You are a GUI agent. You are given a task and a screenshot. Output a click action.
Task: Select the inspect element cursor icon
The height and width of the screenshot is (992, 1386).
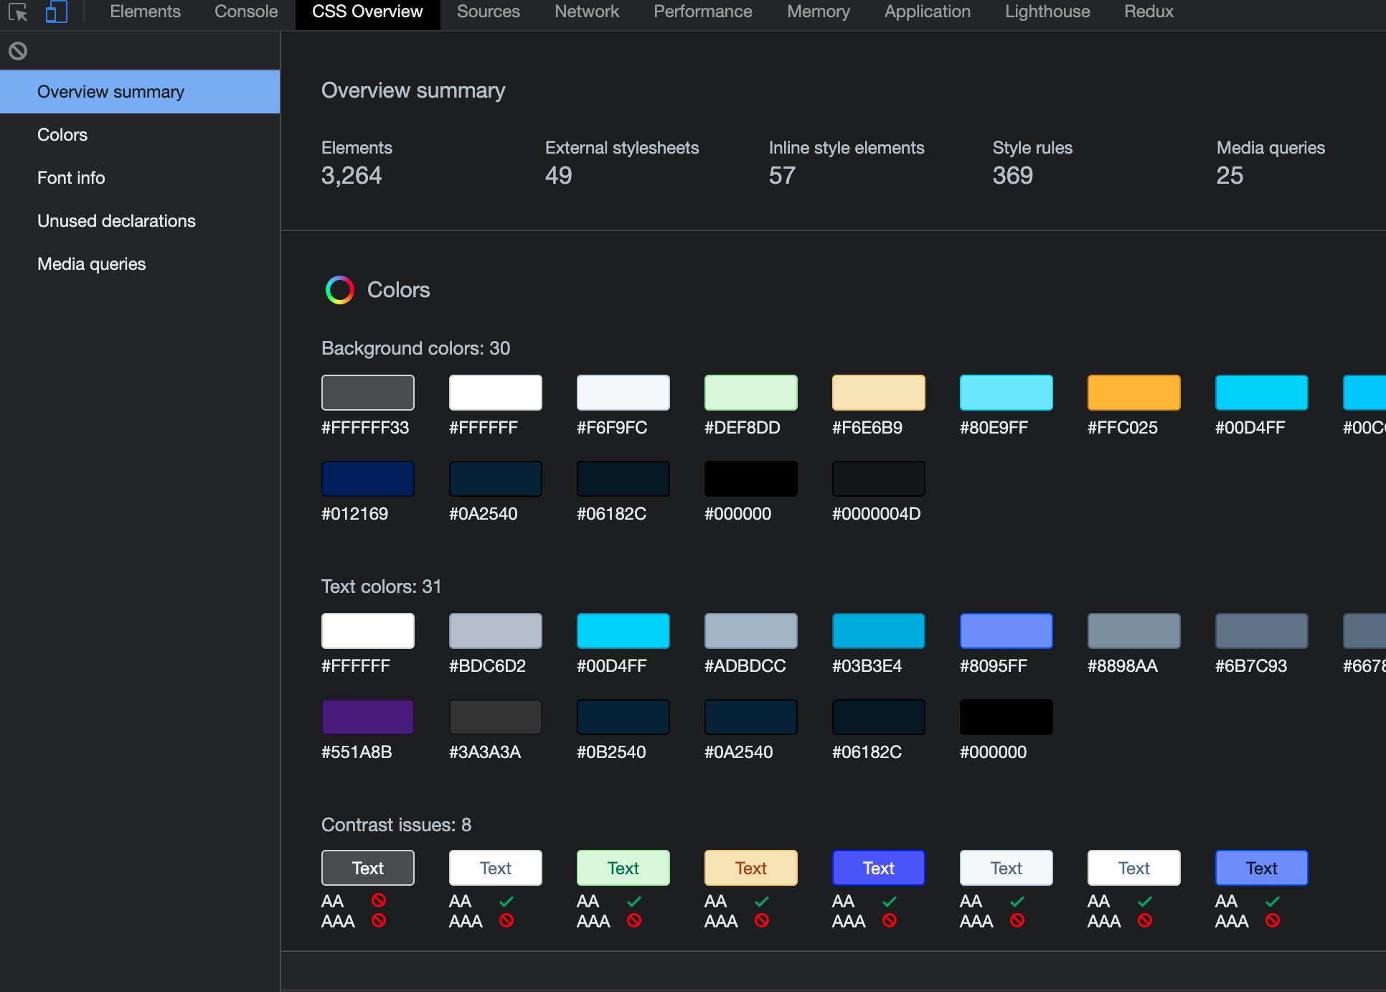click(18, 12)
